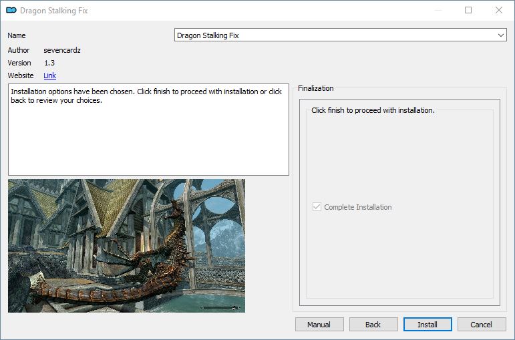The height and width of the screenshot is (340, 515).
Task: Toggle the Complete Installation checkbox
Action: point(317,207)
